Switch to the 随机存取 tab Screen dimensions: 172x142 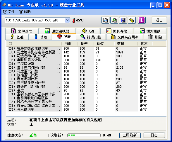(x=117, y=31)
